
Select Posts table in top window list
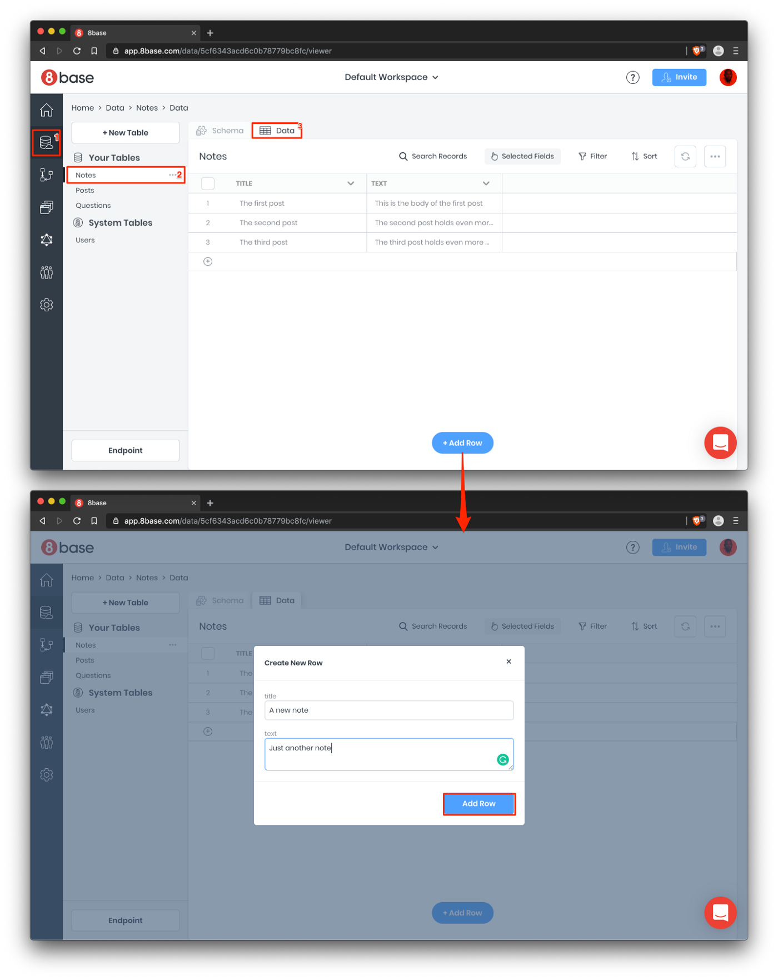85,190
